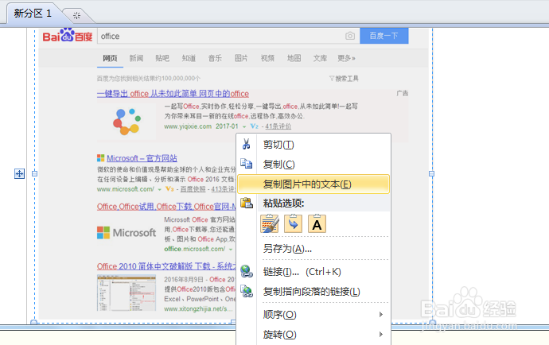The width and height of the screenshot is (549, 345).
Task: Open the 新闻 tab in Baidu results
Action: pyautogui.click(x=136, y=58)
